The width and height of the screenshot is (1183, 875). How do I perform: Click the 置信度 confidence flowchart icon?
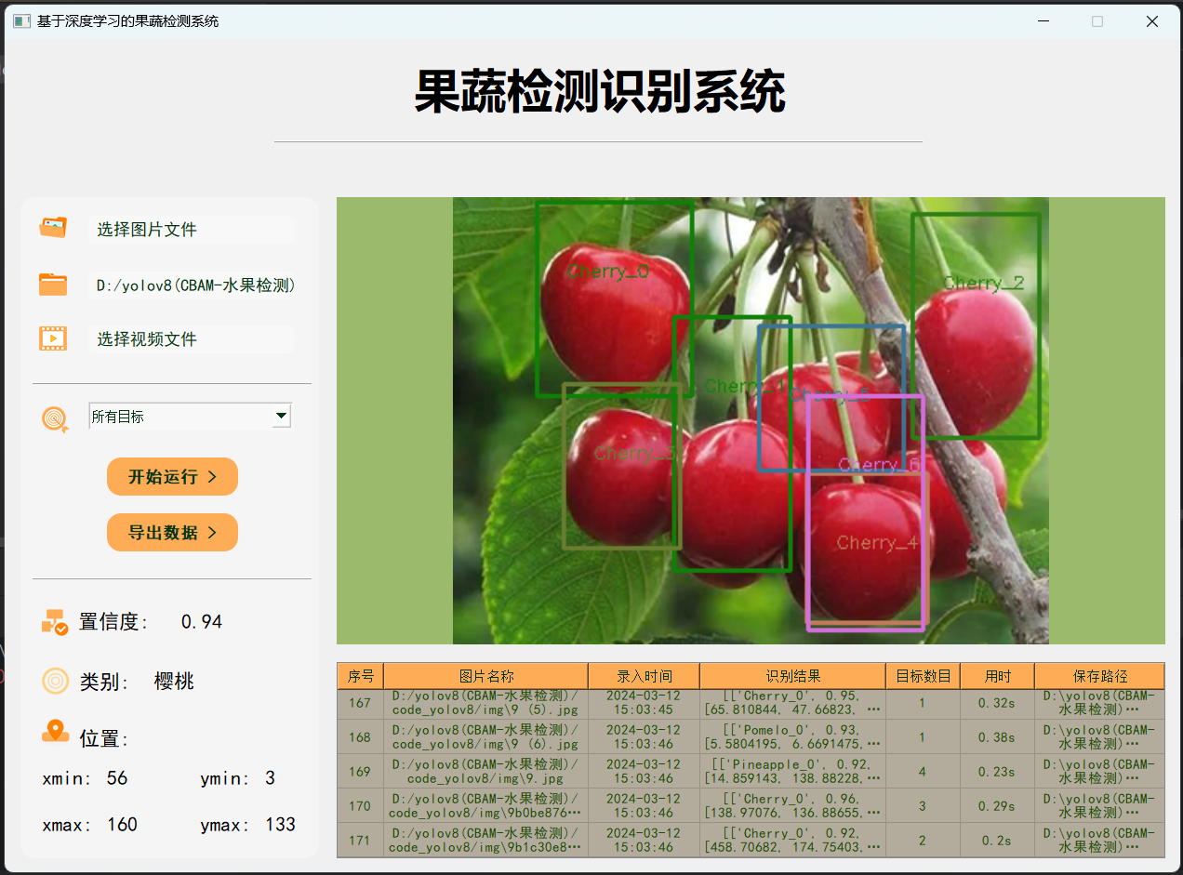pos(53,621)
